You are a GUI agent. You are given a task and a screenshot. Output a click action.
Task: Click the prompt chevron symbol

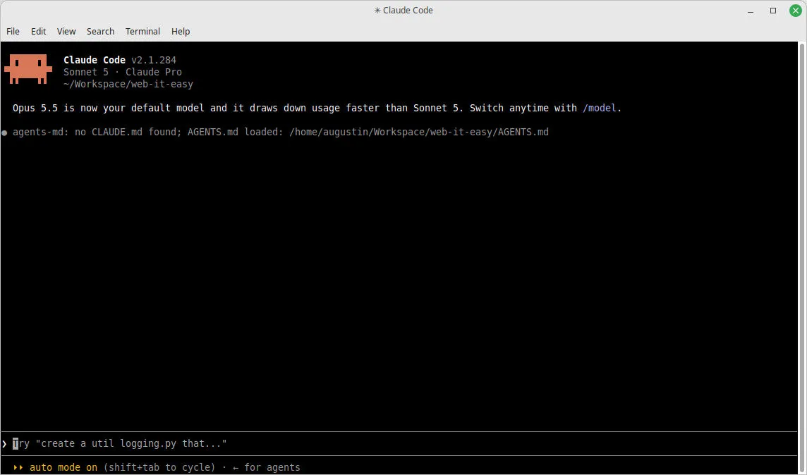pos(5,444)
